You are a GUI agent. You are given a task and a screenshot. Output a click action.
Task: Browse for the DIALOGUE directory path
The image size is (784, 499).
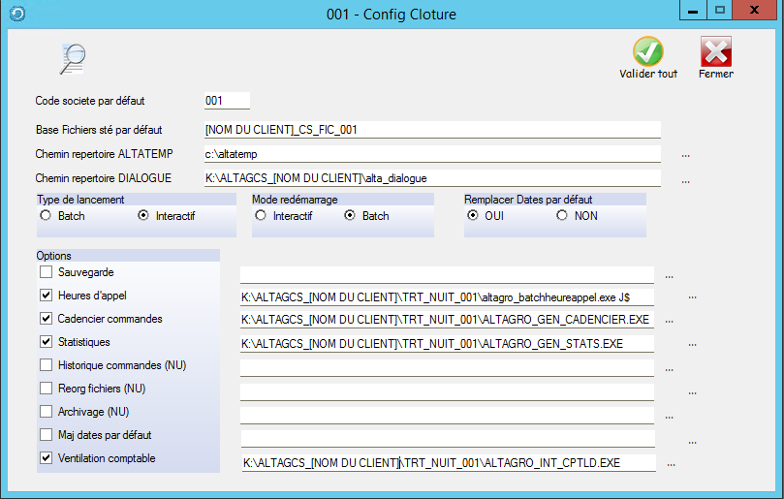[685, 179]
